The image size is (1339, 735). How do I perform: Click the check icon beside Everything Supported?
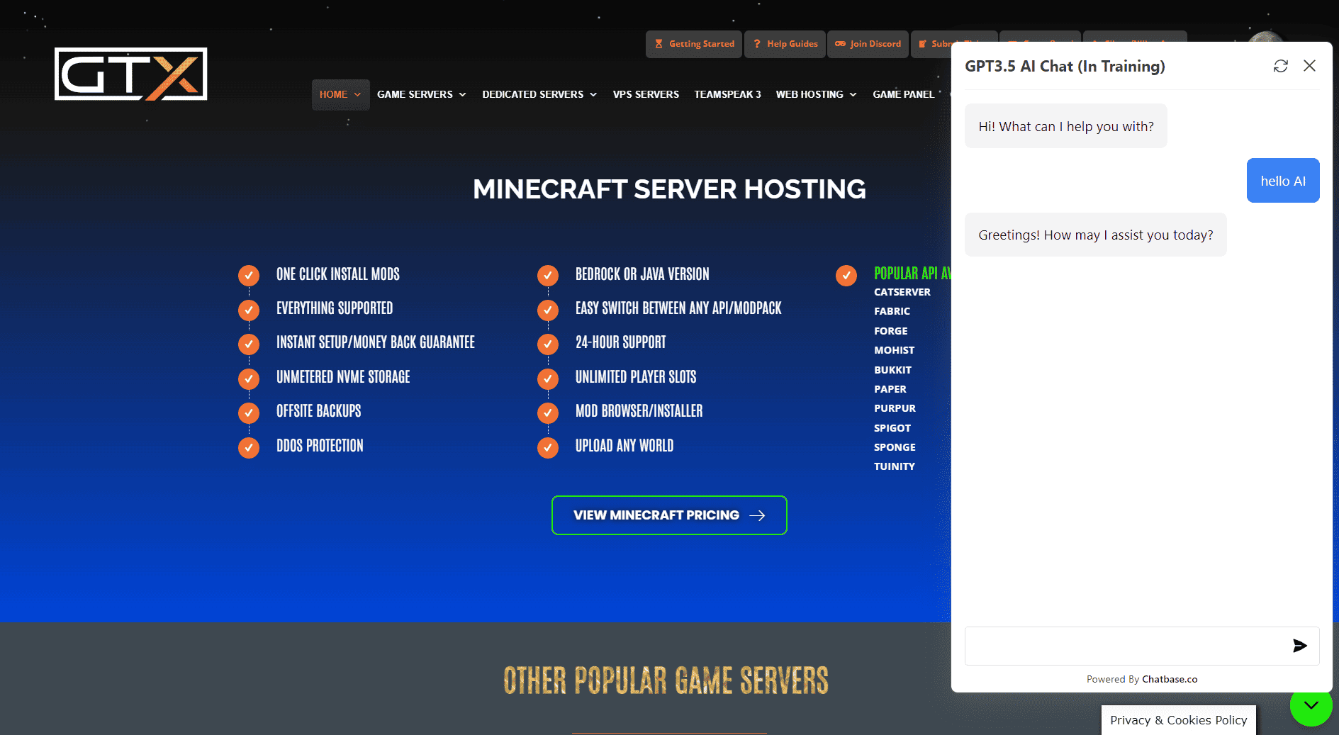click(x=249, y=310)
